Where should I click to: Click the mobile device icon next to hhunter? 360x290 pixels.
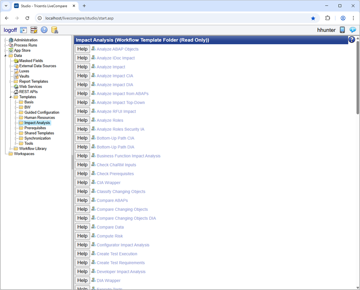pos(342,30)
